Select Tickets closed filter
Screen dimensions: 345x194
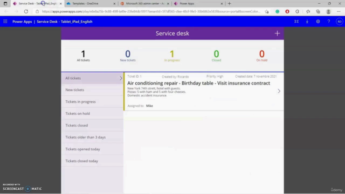tap(92, 126)
